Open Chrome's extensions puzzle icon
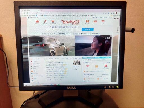 pyautogui.click(x=111, y=13)
